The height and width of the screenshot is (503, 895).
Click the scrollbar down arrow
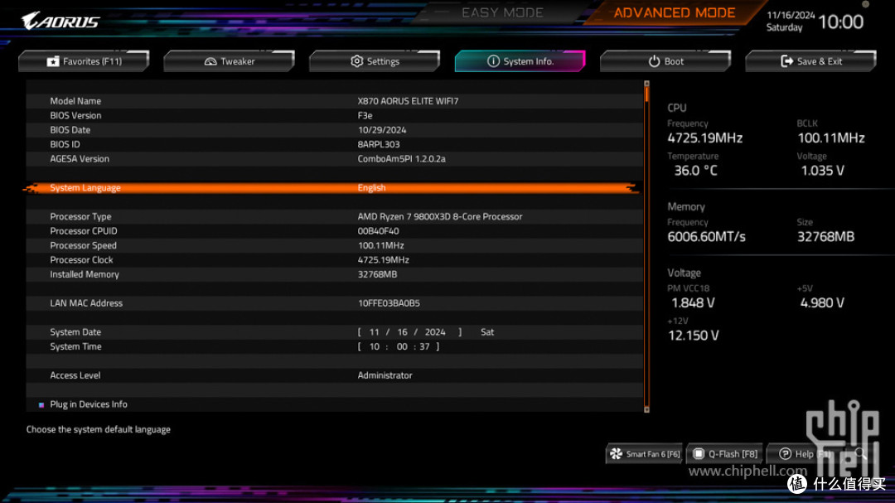pyautogui.click(x=646, y=409)
